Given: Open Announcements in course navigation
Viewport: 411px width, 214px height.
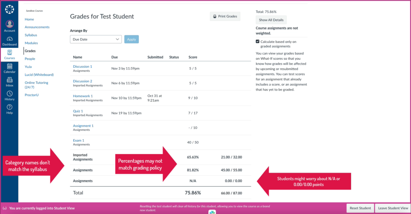Looking at the screenshot, I should pos(37,27).
